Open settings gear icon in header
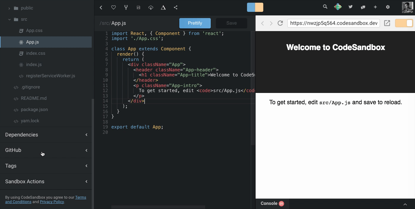415x209 pixels. pos(388,7)
